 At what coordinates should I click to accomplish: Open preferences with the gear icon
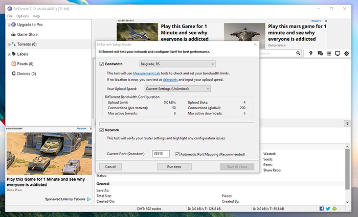pos(346,53)
